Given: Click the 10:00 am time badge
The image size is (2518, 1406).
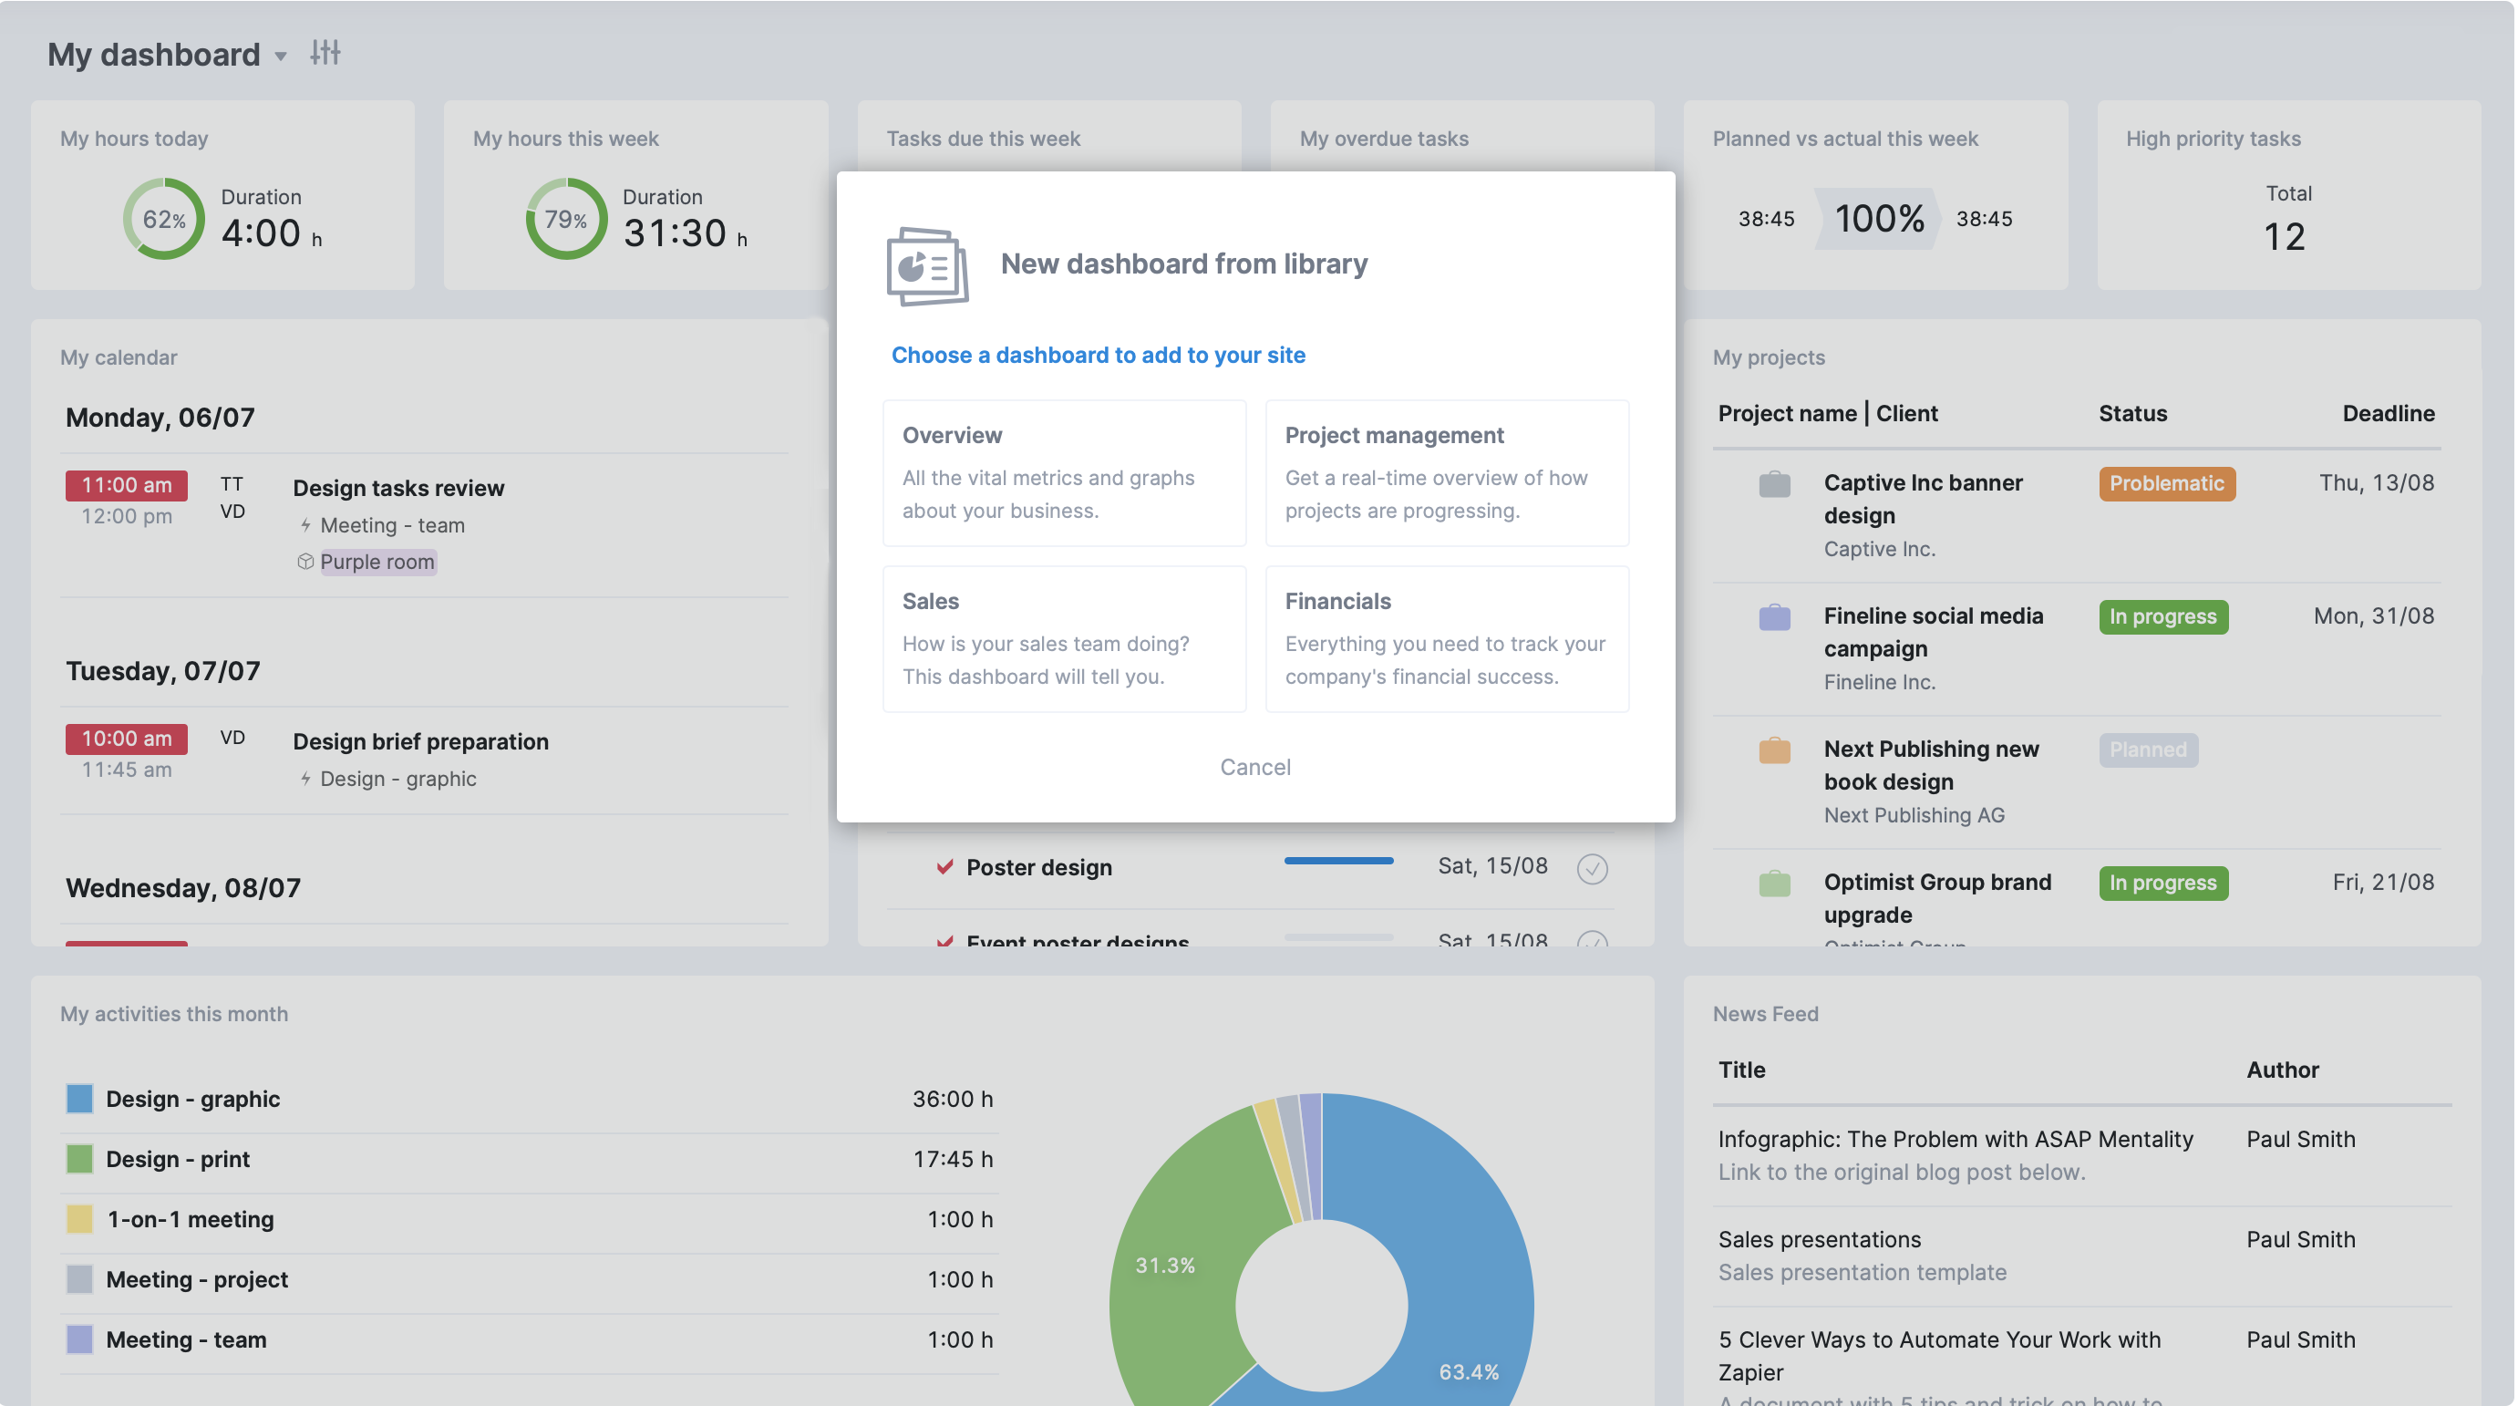Looking at the screenshot, I should (126, 739).
